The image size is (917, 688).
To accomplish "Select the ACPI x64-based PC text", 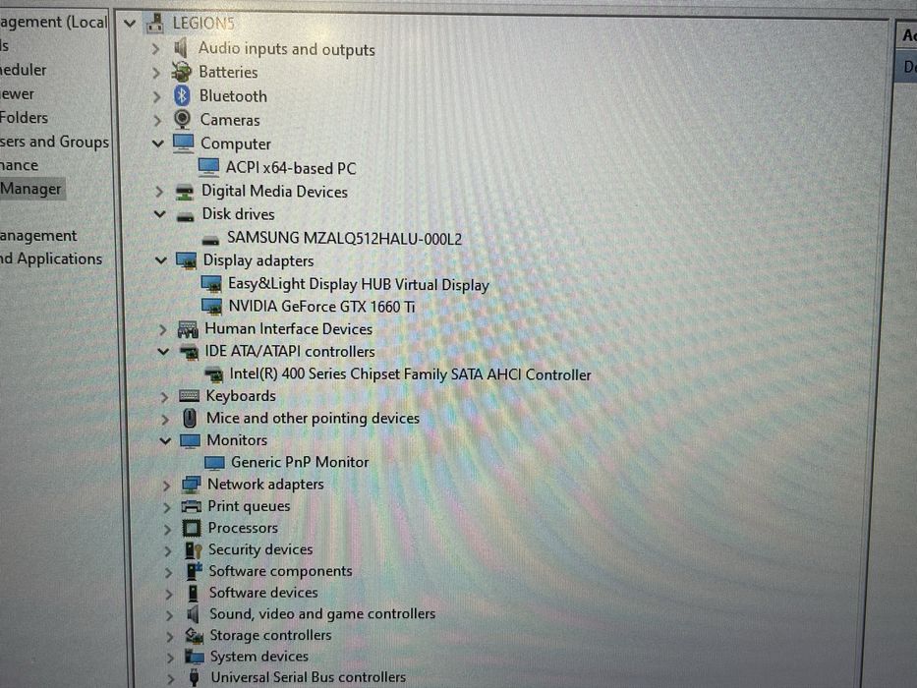I will coord(291,168).
